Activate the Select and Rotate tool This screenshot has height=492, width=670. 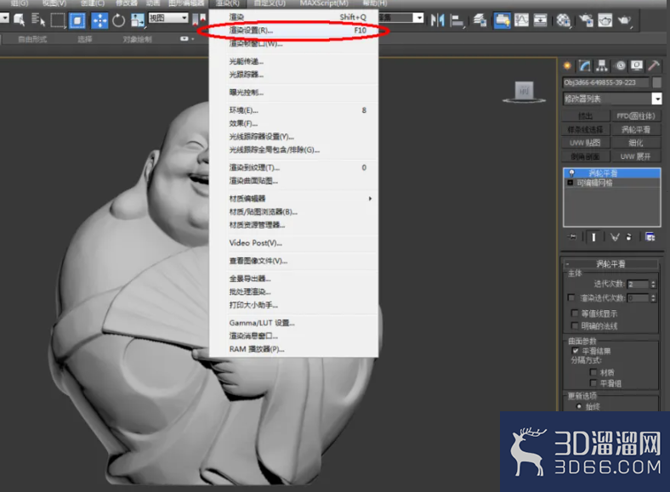[x=119, y=20]
